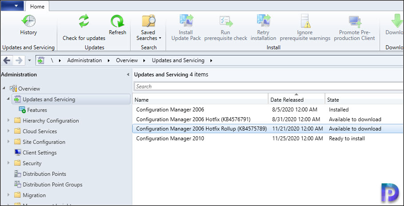Click the Hierarchy Configuration folder icon
Image resolution: width=404 pixels, height=206 pixels.
tap(17, 120)
